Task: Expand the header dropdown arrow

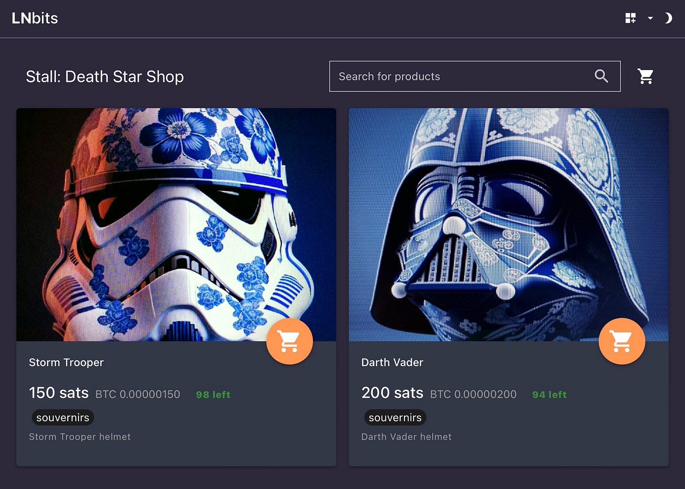Action: [650, 18]
